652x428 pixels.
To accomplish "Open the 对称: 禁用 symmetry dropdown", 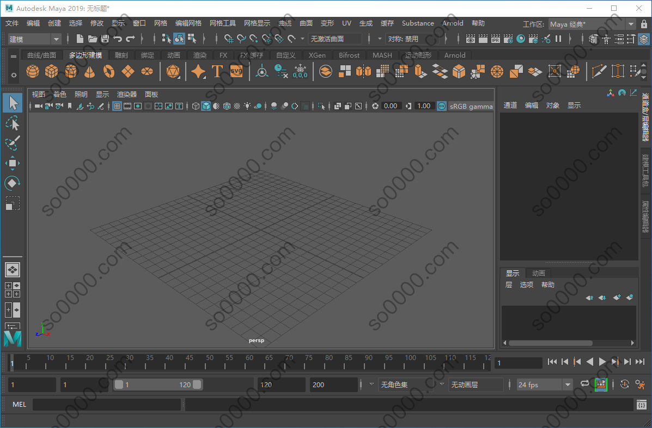I will [412, 39].
